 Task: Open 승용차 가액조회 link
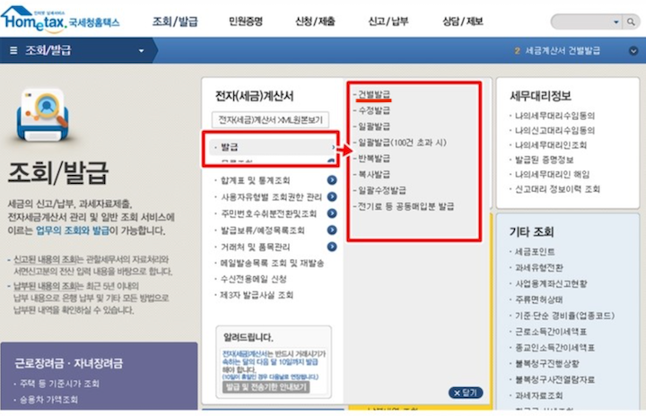[x=48, y=400]
